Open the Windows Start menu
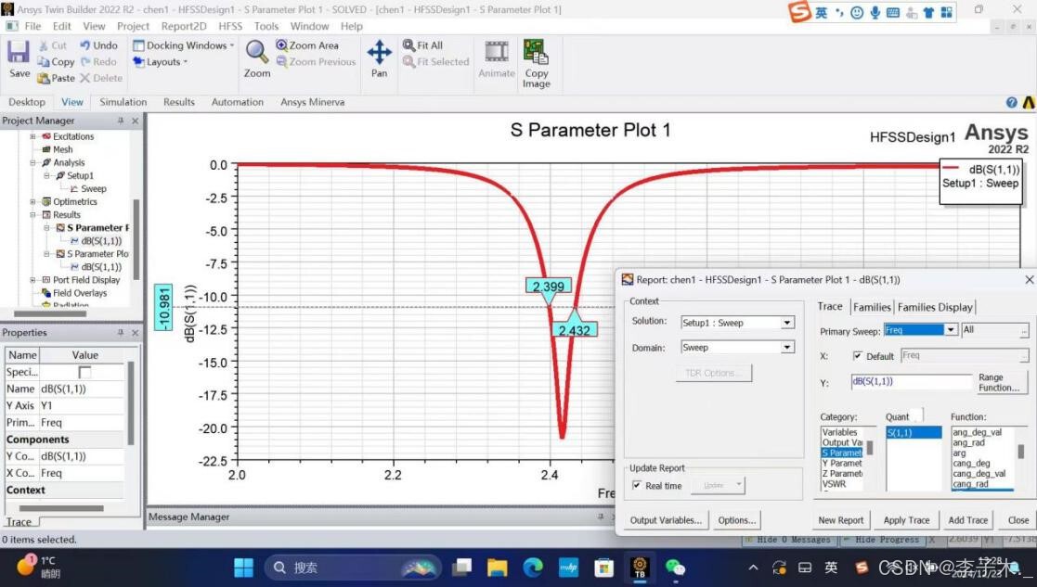The width and height of the screenshot is (1037, 587). point(243,568)
